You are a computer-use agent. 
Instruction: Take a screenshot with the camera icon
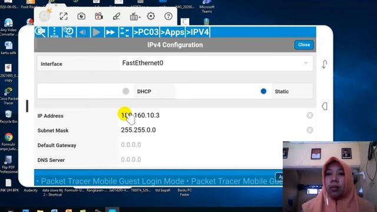81,16
